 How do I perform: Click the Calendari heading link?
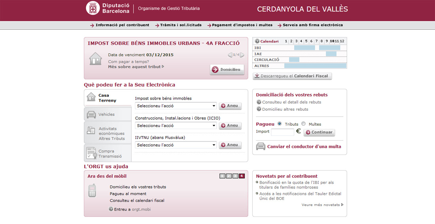[x=269, y=41]
